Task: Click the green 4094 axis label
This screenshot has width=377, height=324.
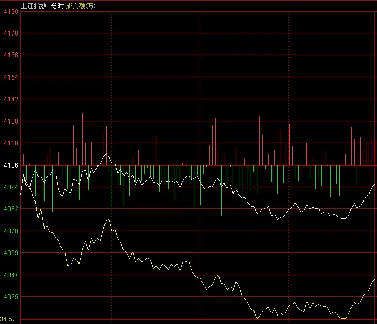Action: 11,187
